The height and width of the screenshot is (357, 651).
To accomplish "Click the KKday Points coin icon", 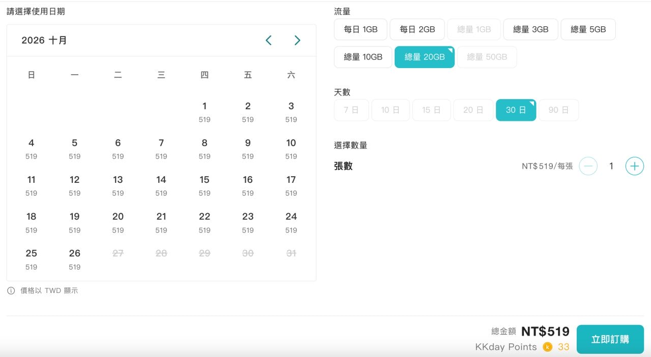I will point(547,347).
